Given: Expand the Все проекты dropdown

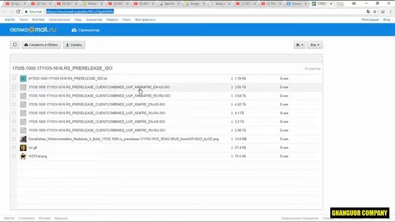Looking at the screenshot, I should [x=145, y=20].
